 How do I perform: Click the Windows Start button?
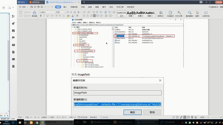click(20, 122)
